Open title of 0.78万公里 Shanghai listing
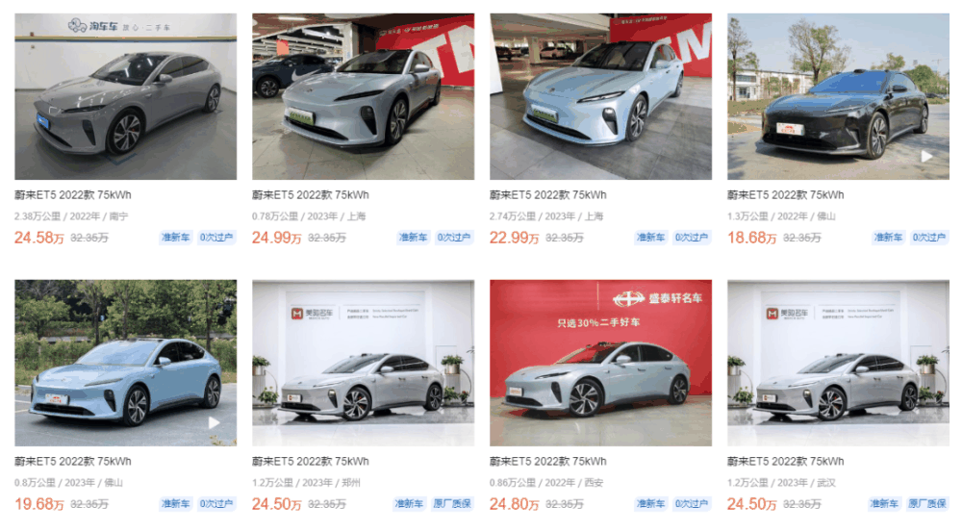Image resolution: width=962 pixels, height=532 pixels. [x=311, y=195]
